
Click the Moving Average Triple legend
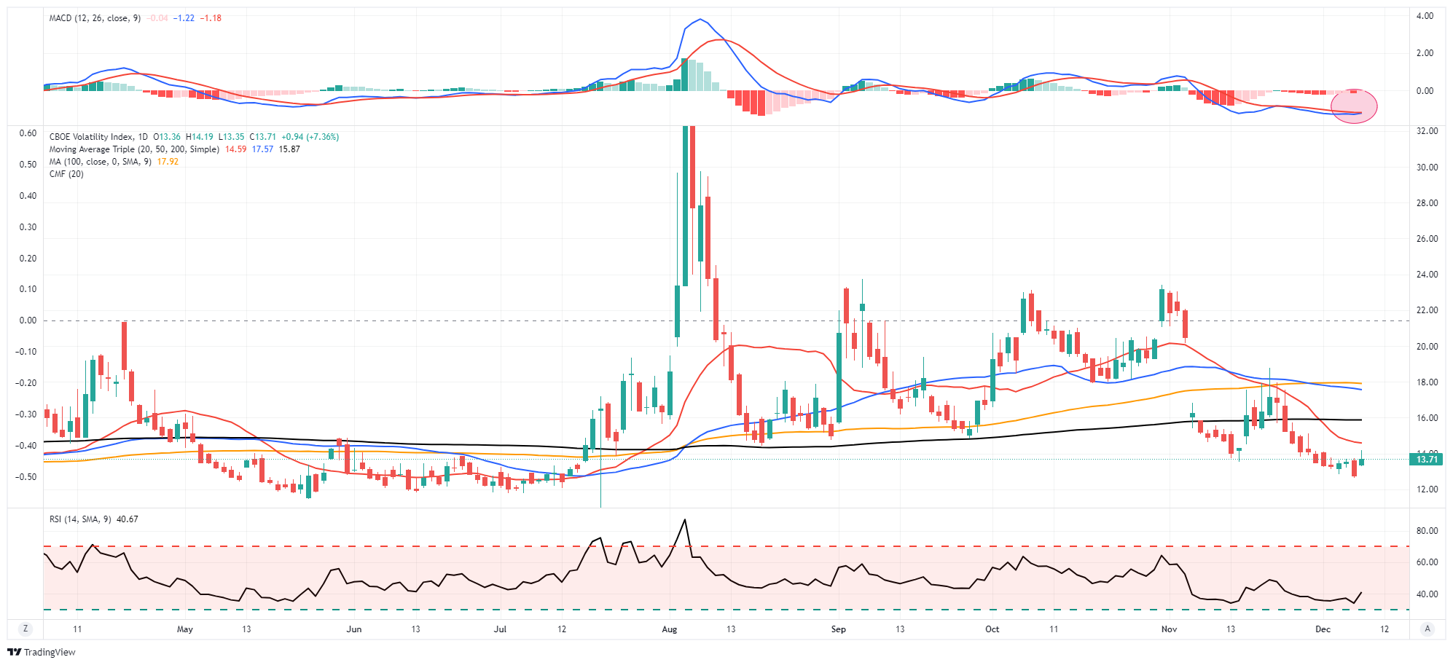pos(134,149)
